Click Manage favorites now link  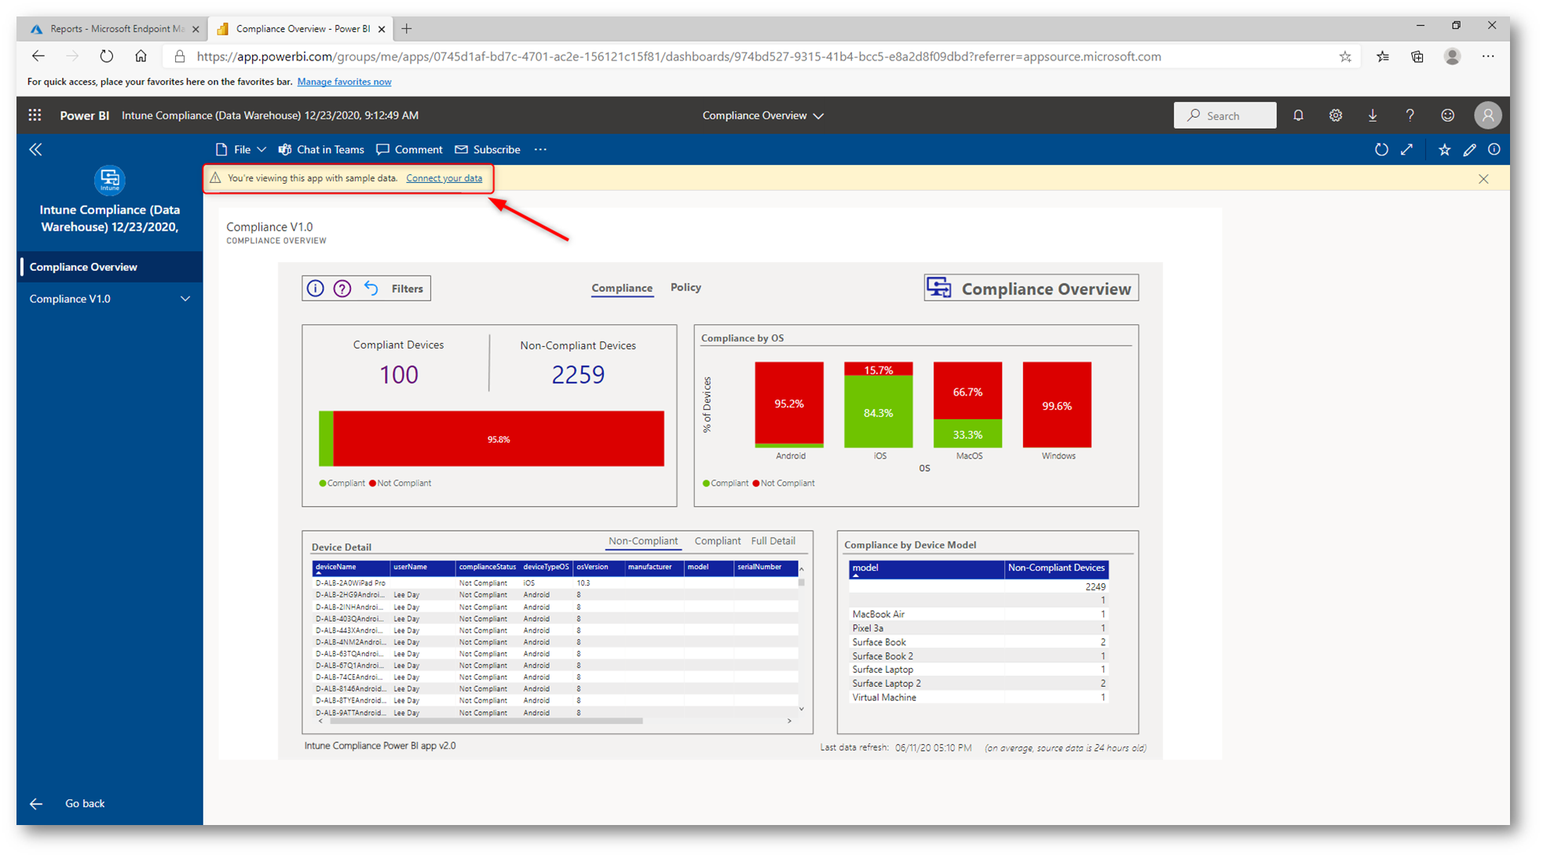click(x=344, y=82)
